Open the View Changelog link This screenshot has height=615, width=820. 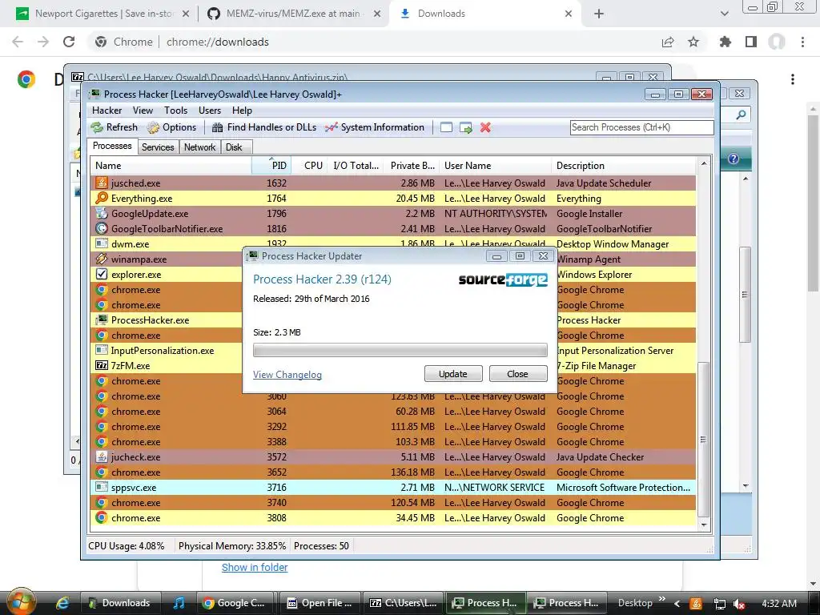pos(287,375)
